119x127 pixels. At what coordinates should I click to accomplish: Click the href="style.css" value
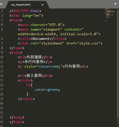click(89, 43)
